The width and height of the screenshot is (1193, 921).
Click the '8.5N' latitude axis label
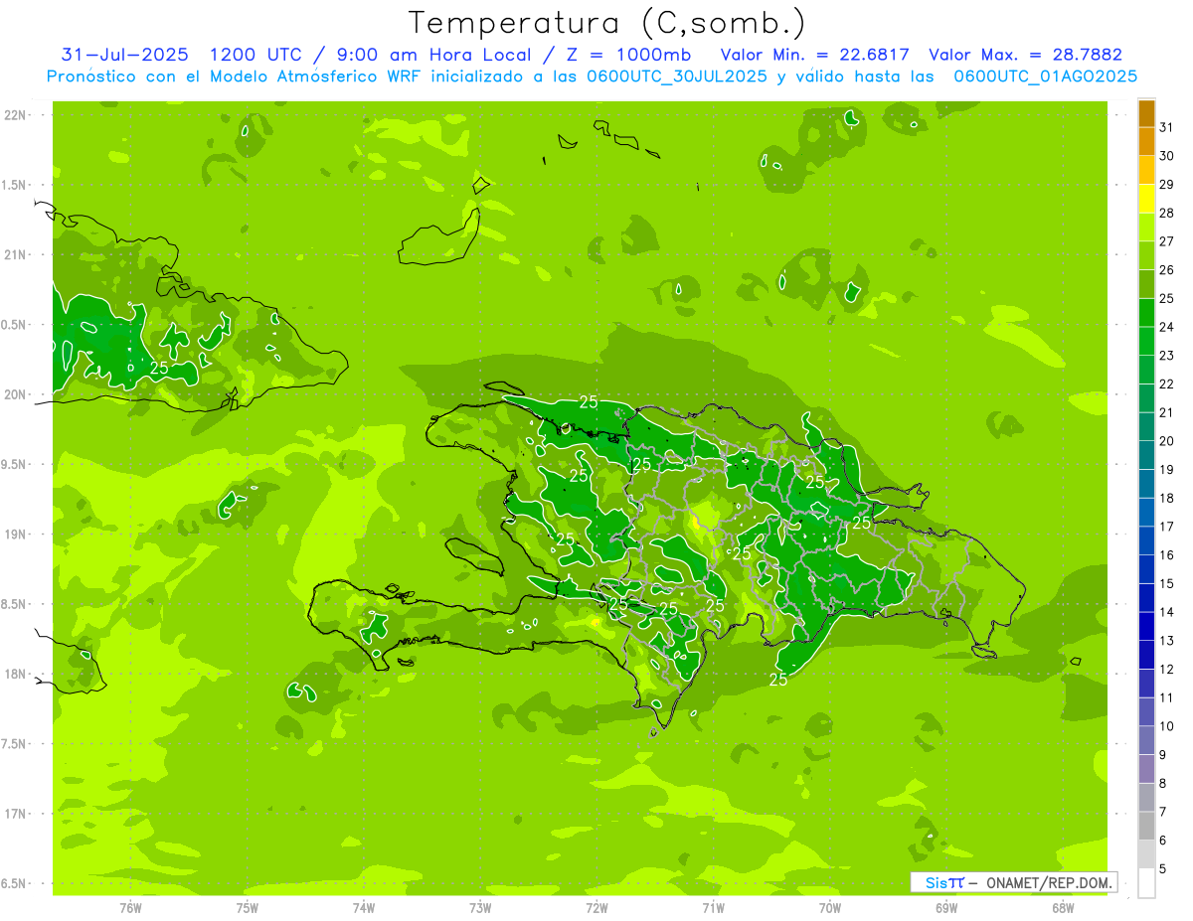15,604
